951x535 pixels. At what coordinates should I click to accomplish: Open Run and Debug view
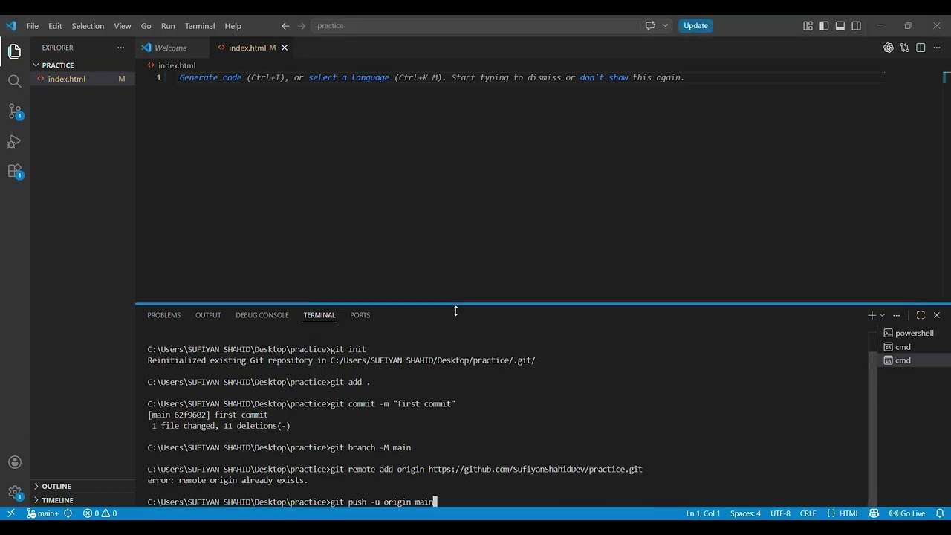pos(15,141)
